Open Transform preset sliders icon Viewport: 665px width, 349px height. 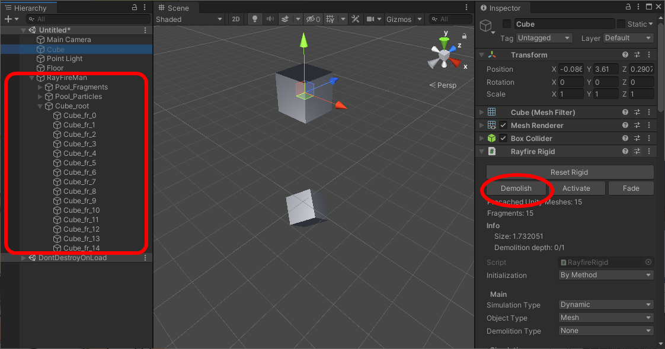(x=637, y=55)
